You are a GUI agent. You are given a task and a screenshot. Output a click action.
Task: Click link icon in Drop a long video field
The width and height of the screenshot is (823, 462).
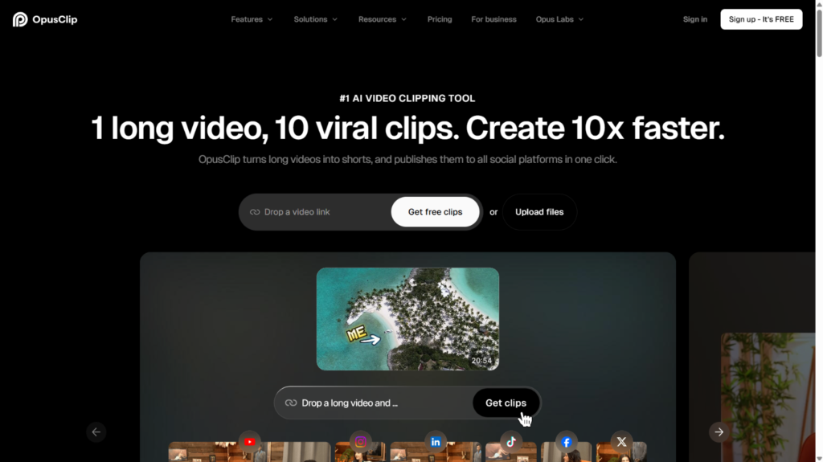pos(291,403)
